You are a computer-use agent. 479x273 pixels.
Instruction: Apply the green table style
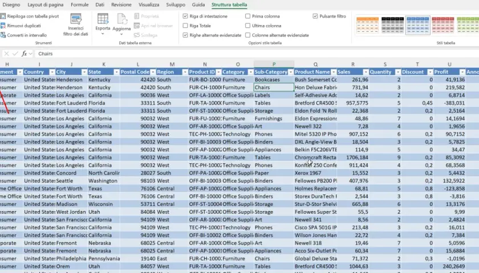(468, 25)
